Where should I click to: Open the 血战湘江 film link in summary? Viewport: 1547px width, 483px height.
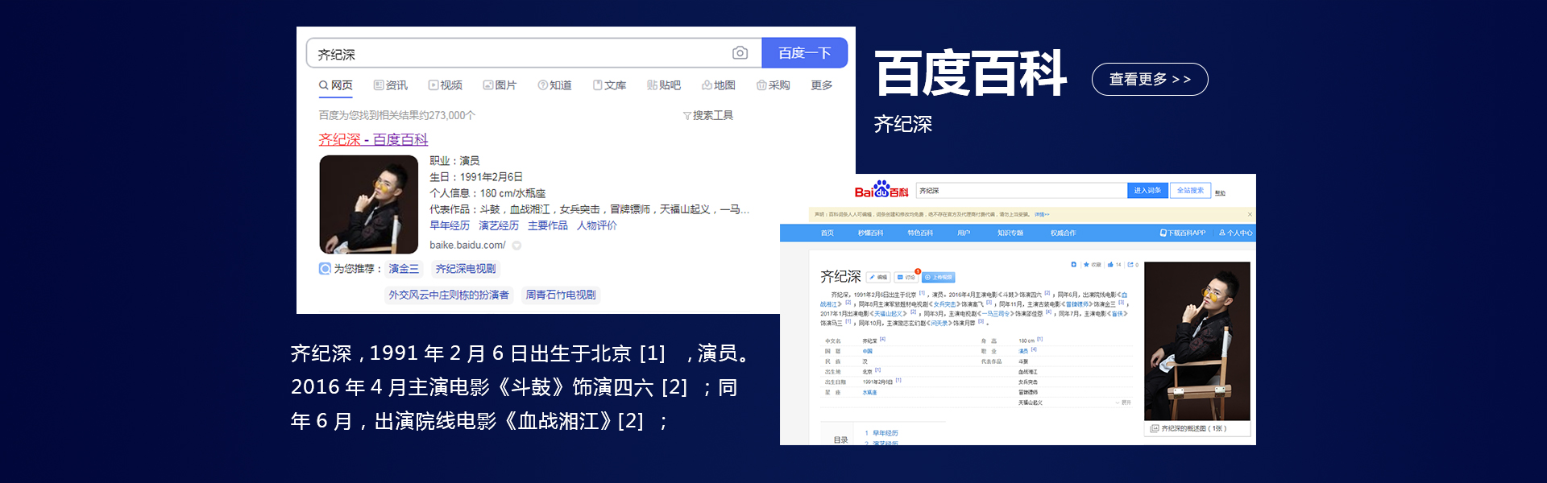[829, 304]
